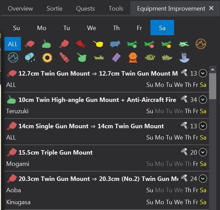The image size is (220, 210).
Task: Click the screw count 24 for 20.3cm gun
Action: (x=194, y=179)
